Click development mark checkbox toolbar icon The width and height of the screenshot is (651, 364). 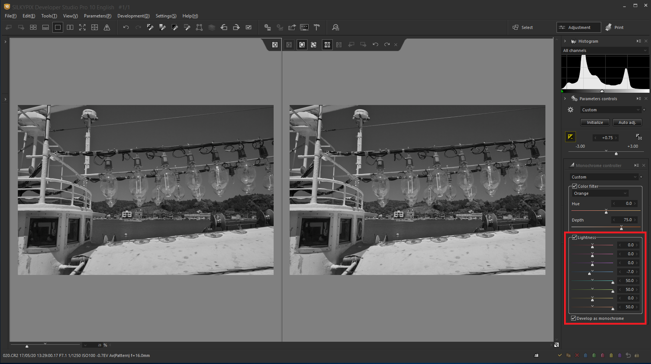click(x=249, y=27)
